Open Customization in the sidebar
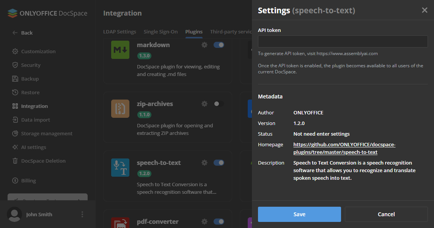 tap(38, 51)
